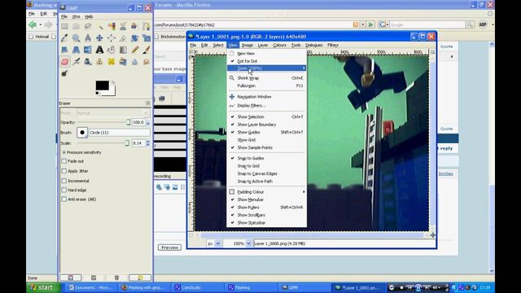The height and width of the screenshot is (293, 521).
Task: Select the Pencil tool
Action: coord(134,50)
